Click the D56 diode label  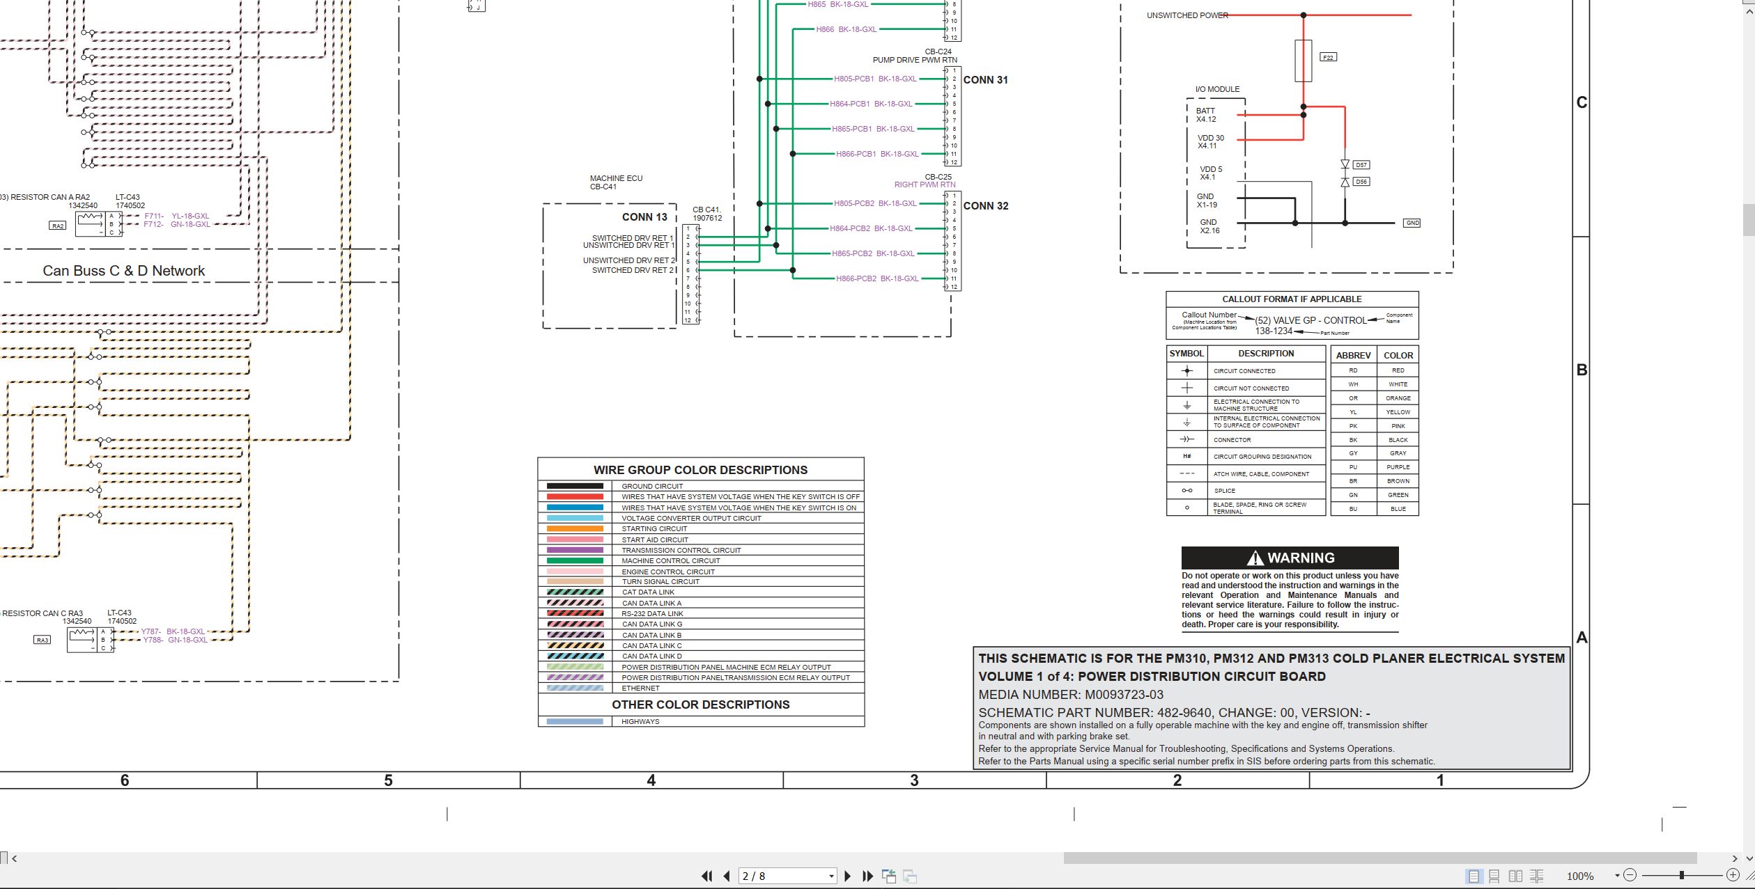[1361, 182]
